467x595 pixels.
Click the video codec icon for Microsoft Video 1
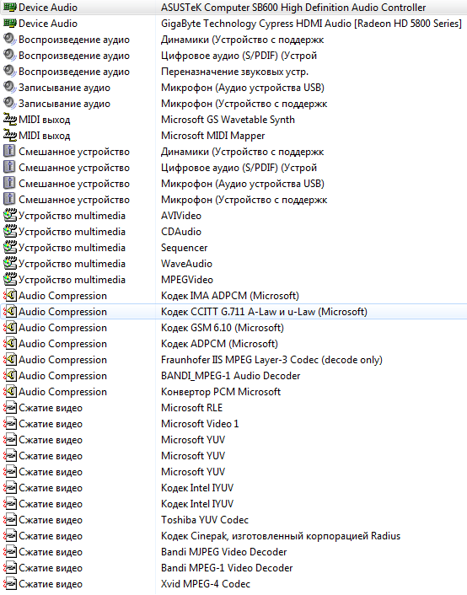[10, 423]
